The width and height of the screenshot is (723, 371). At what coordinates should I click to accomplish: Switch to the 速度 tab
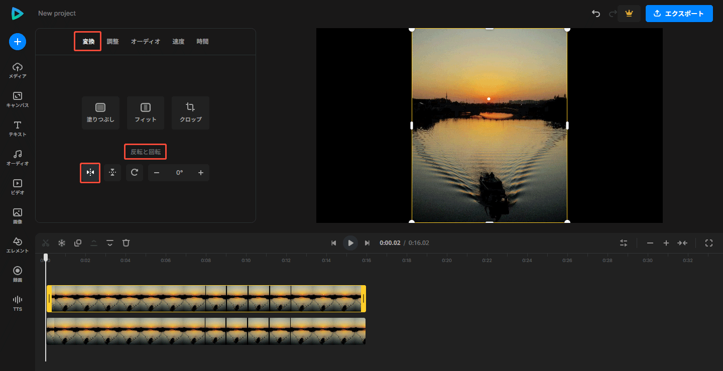[x=178, y=42]
